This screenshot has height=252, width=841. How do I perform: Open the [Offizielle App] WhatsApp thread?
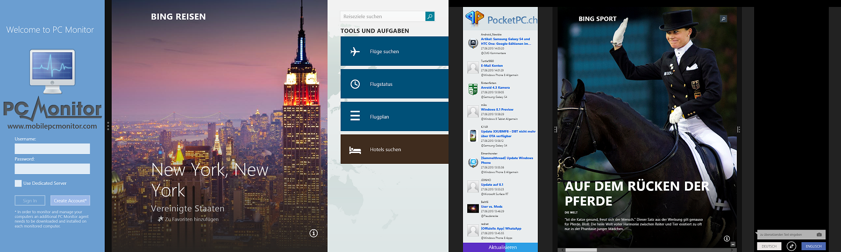[501, 229]
